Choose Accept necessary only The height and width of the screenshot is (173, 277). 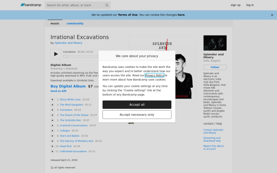pyautogui.click(x=137, y=114)
